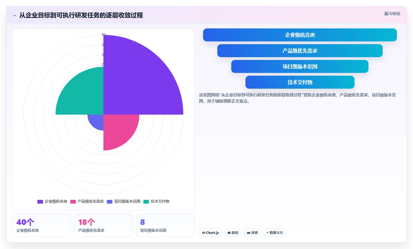
Task: Toggle 项目级版本范围 legend color box
Action: point(110,201)
